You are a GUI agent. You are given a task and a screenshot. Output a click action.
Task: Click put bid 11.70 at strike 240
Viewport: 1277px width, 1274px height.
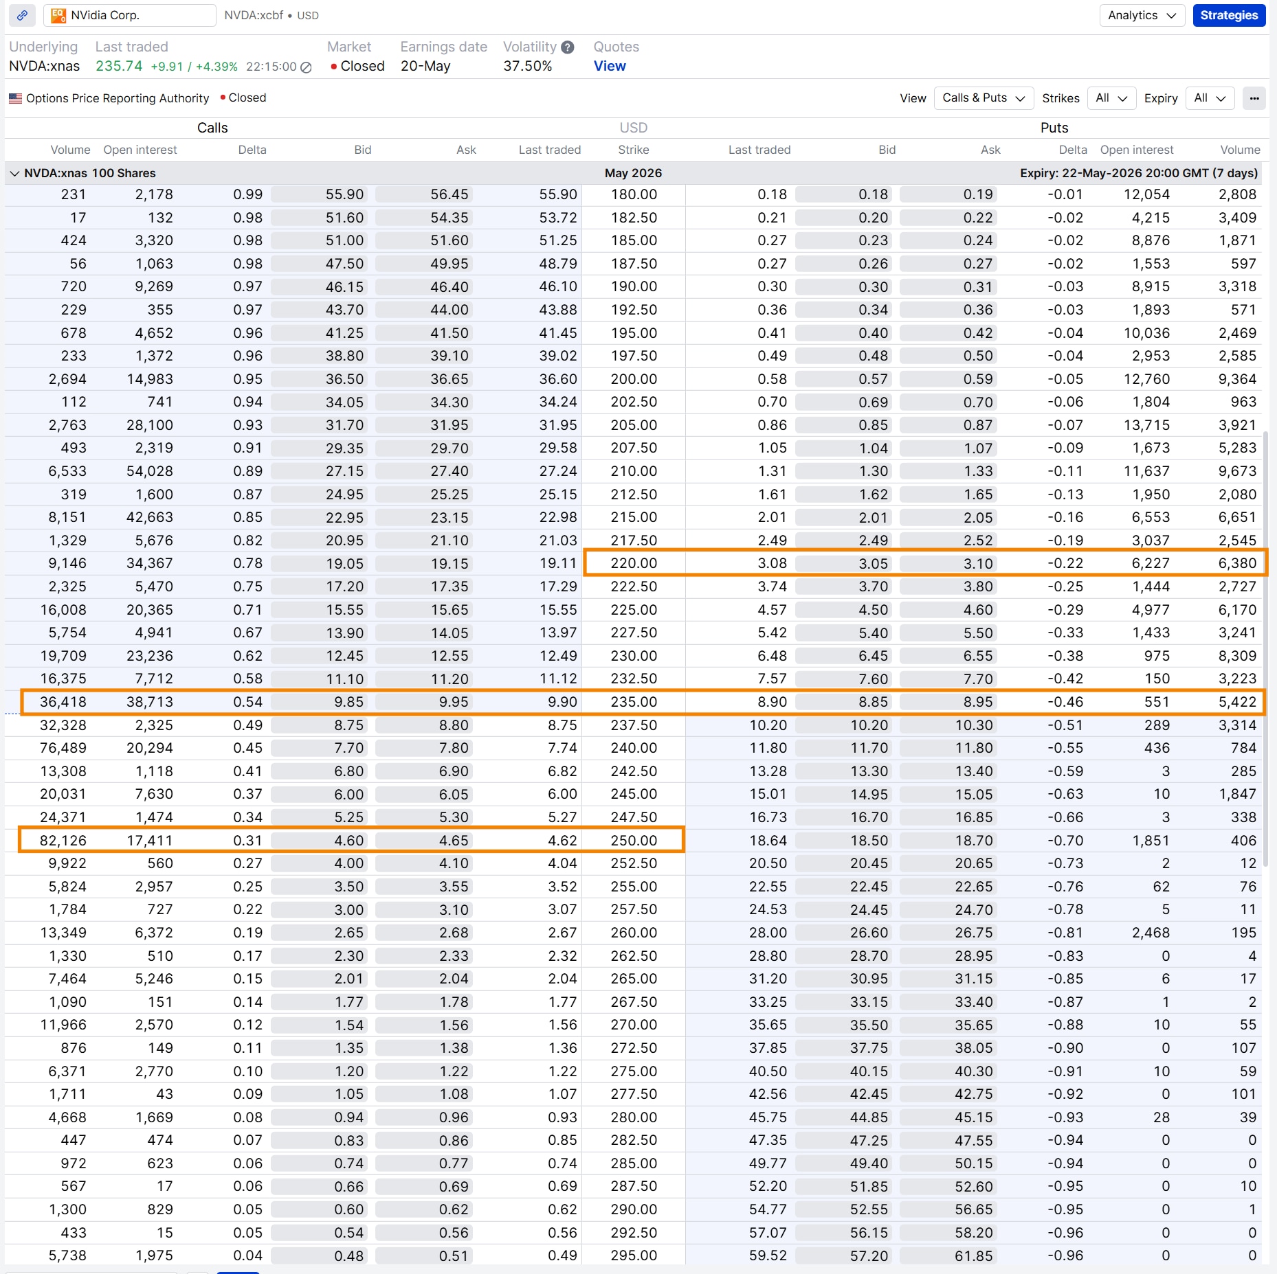(x=843, y=748)
